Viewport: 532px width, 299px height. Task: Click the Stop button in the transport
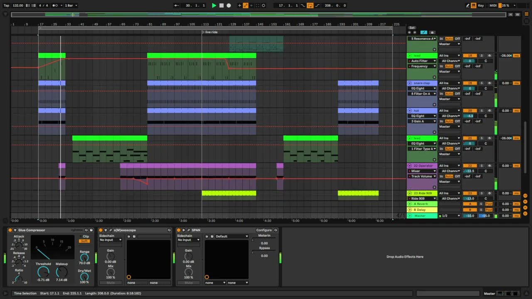click(222, 5)
